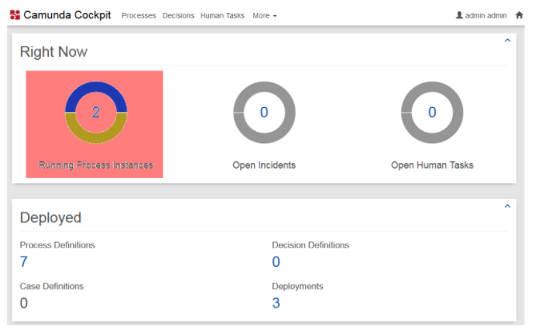
Task: Click the Open Incidents donut chart
Action: tap(264, 113)
